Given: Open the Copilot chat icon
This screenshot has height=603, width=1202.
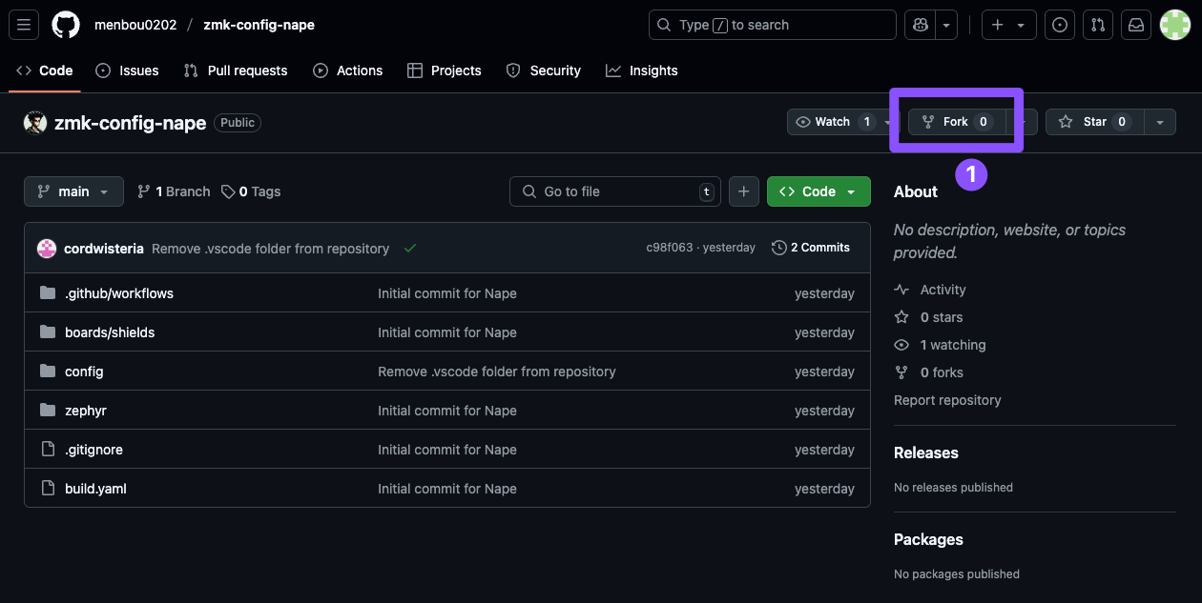Looking at the screenshot, I should click(x=920, y=25).
